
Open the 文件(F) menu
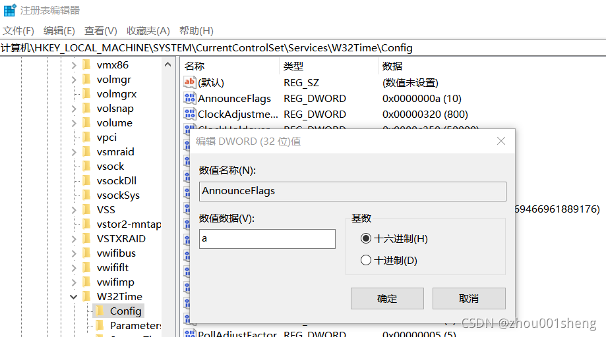point(18,31)
